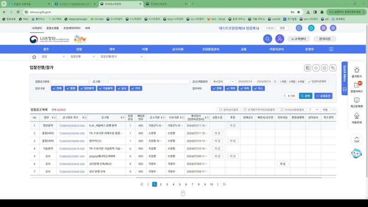The width and height of the screenshot is (368, 207).
Task: Open the purple settings gear icon
Action: click(x=333, y=28)
